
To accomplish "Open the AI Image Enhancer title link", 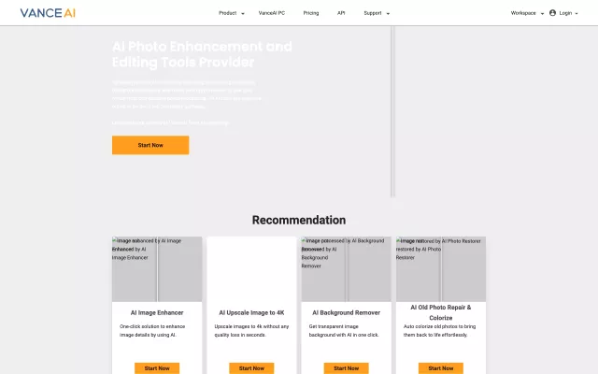I will 157,312.
